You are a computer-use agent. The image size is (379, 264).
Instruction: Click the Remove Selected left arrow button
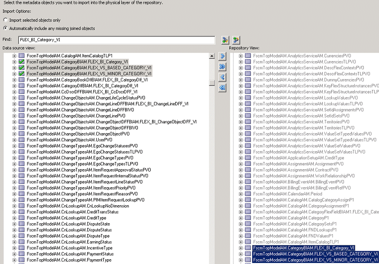click(x=222, y=77)
